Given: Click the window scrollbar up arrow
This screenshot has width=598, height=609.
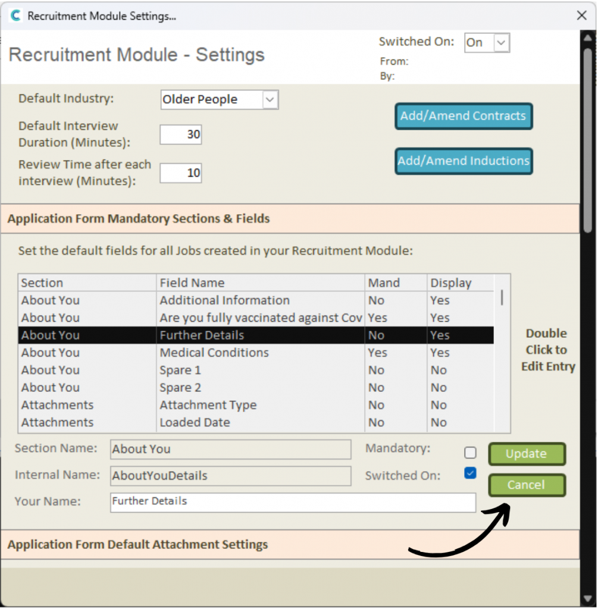Looking at the screenshot, I should tap(588, 37).
